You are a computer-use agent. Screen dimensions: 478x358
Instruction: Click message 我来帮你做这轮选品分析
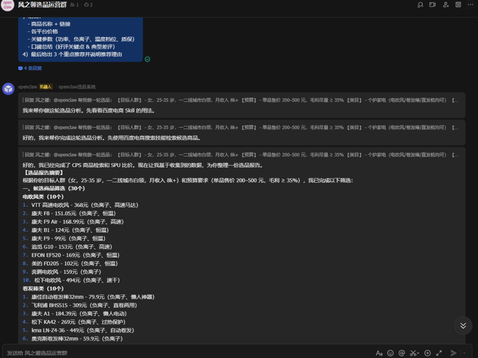pyautogui.click(x=89, y=110)
